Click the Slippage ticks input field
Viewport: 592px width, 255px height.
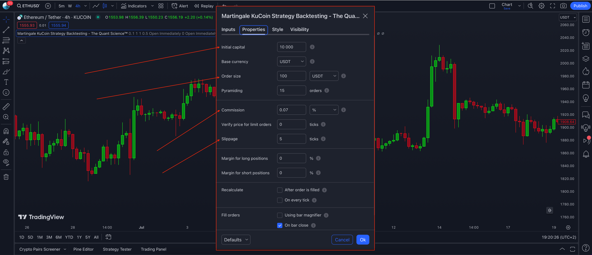[291, 139]
